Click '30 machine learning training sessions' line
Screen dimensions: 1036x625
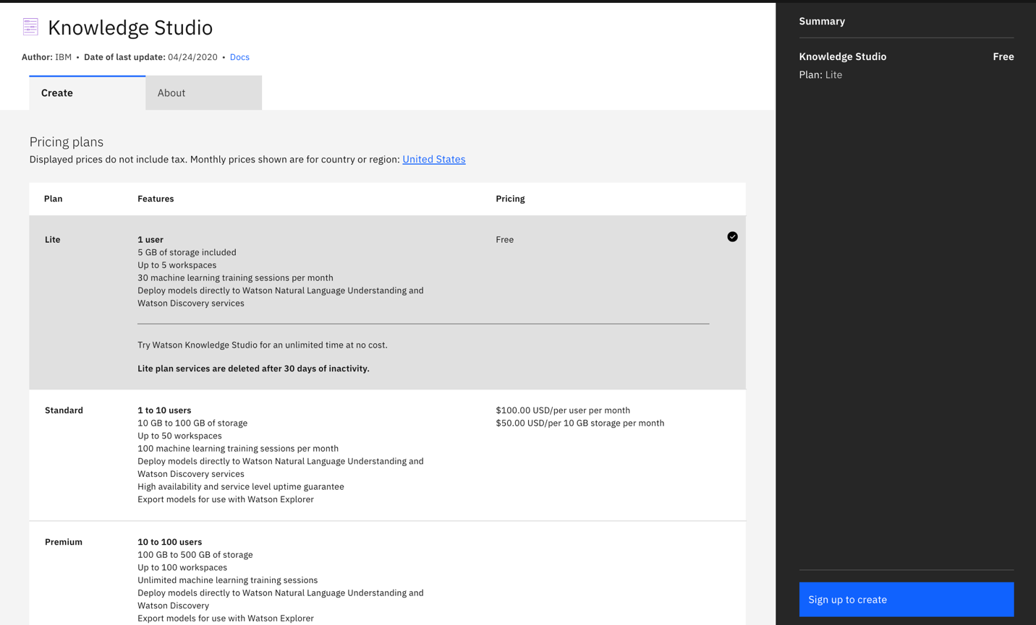[x=236, y=277]
